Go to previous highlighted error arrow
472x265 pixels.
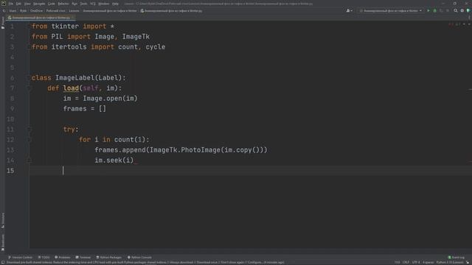pos(464,24)
